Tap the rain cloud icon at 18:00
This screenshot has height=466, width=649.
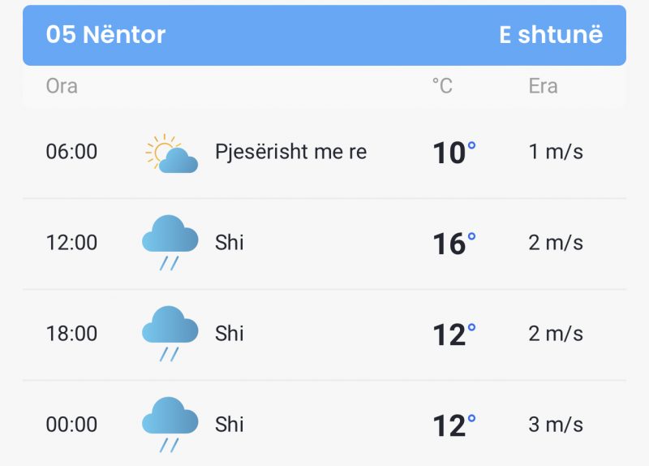(x=170, y=334)
